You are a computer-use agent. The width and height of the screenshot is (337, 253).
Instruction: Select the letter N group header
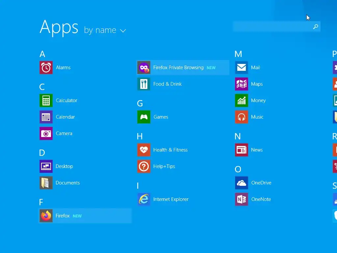238,136
